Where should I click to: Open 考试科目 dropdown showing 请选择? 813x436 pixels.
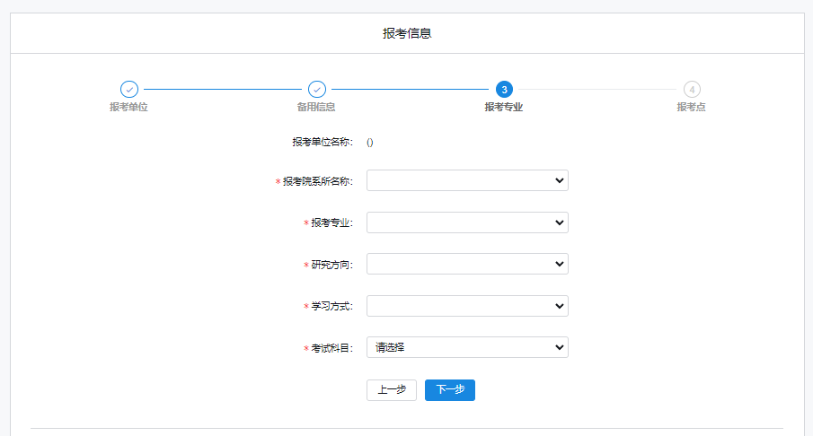click(x=467, y=347)
